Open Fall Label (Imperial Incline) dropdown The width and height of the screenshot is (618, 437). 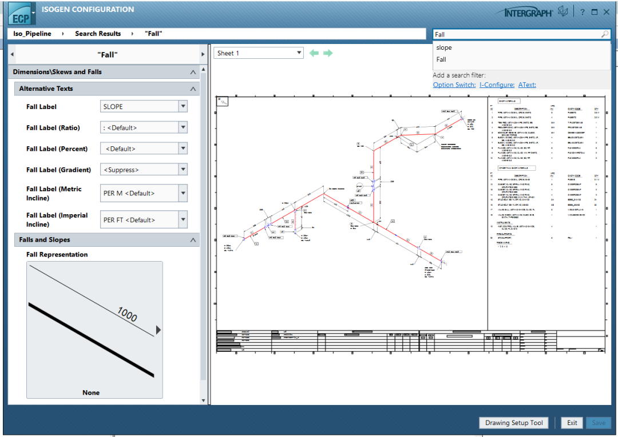[x=183, y=219]
